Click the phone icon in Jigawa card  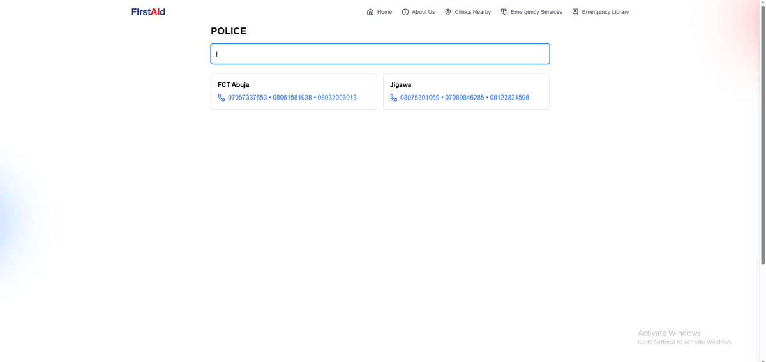pyautogui.click(x=394, y=98)
